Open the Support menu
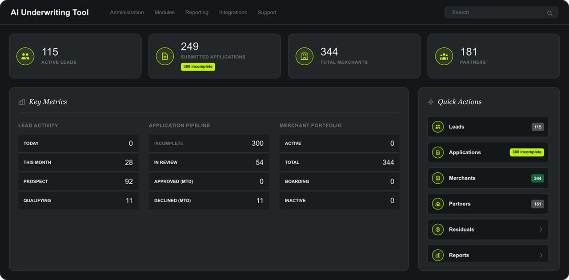This screenshot has width=569, height=280. pos(267,12)
